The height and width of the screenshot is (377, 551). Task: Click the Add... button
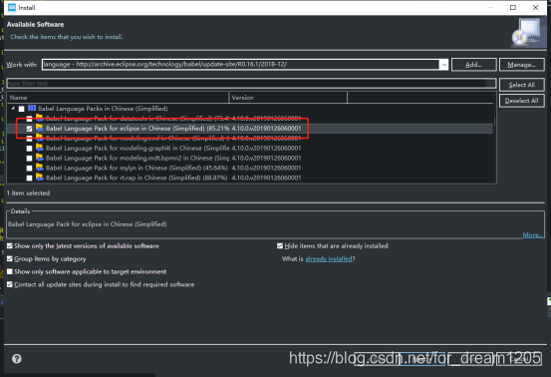click(473, 65)
